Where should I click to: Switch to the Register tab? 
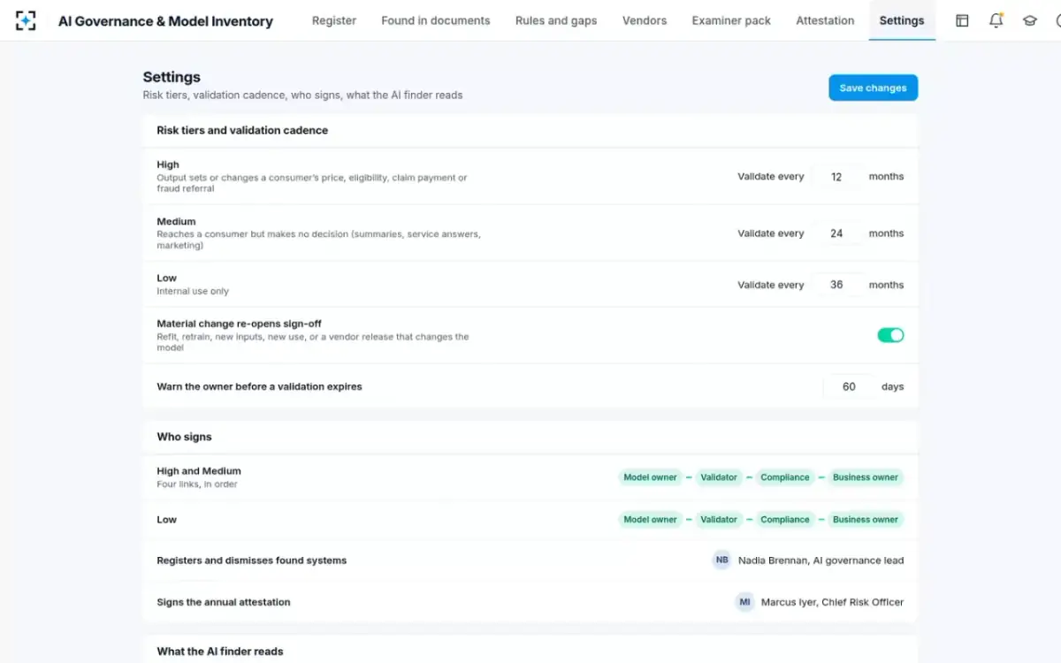334,20
